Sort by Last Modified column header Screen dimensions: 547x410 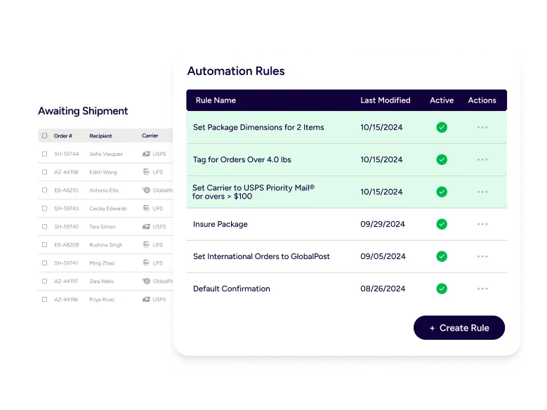pyautogui.click(x=385, y=100)
